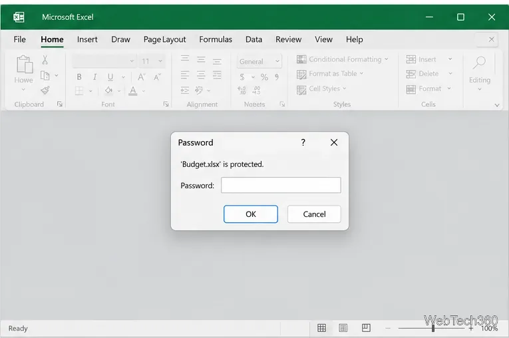Click the zoom slider handle
The width and height of the screenshot is (509, 338).
[432, 328]
